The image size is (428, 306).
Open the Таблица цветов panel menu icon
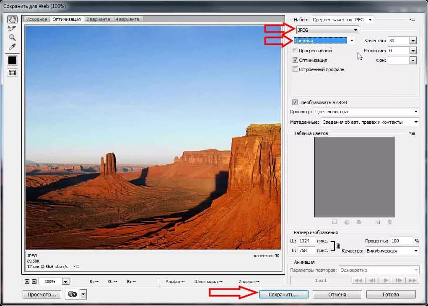click(412, 133)
